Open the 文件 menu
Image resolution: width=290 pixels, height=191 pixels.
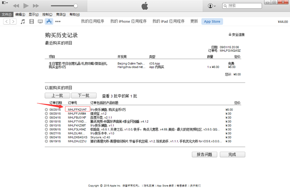tap(6, 14)
